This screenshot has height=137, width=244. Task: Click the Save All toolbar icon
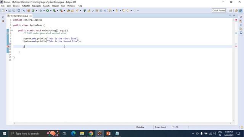14,11
